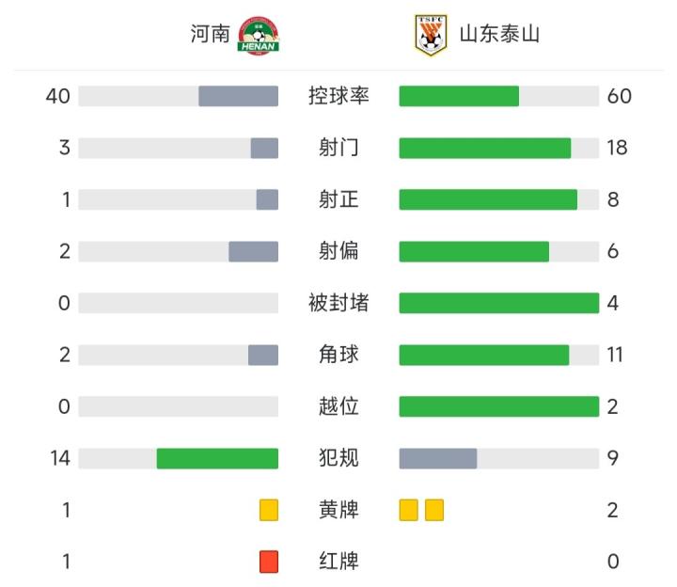
Task: Click Shandong Taishan's first yellow card
Action: pos(408,510)
